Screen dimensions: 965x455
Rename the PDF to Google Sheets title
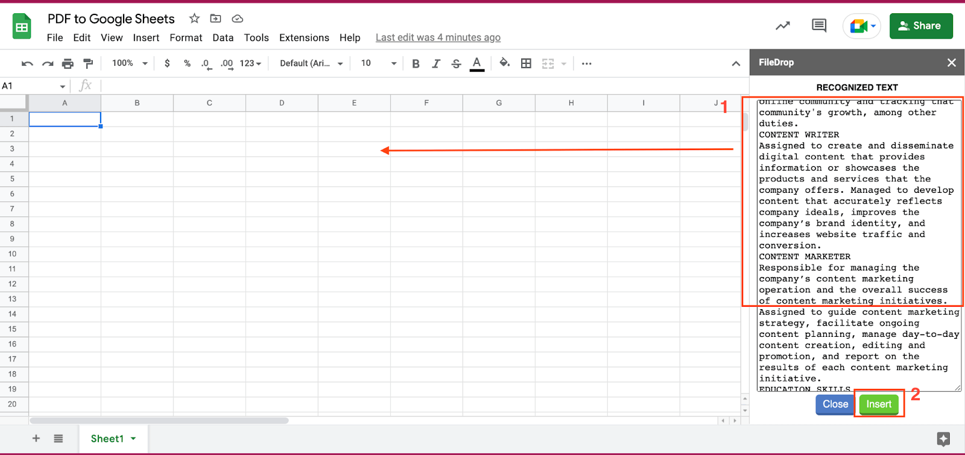coord(111,19)
